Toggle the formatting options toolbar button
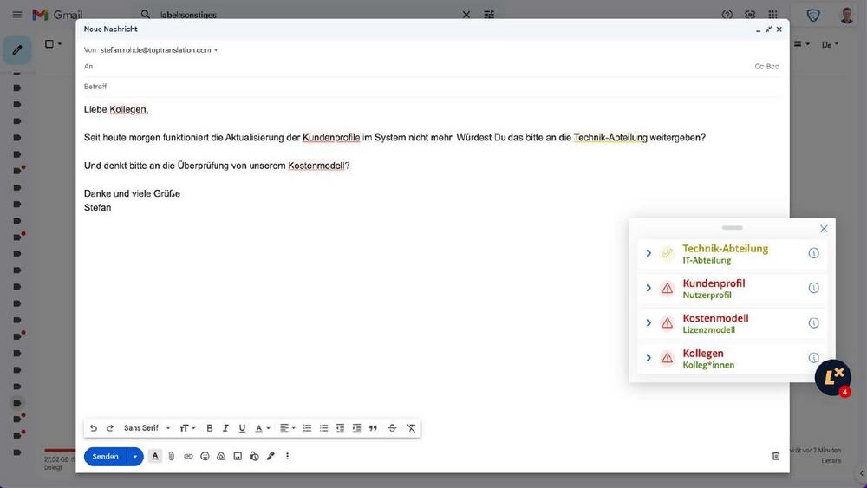 click(x=155, y=456)
